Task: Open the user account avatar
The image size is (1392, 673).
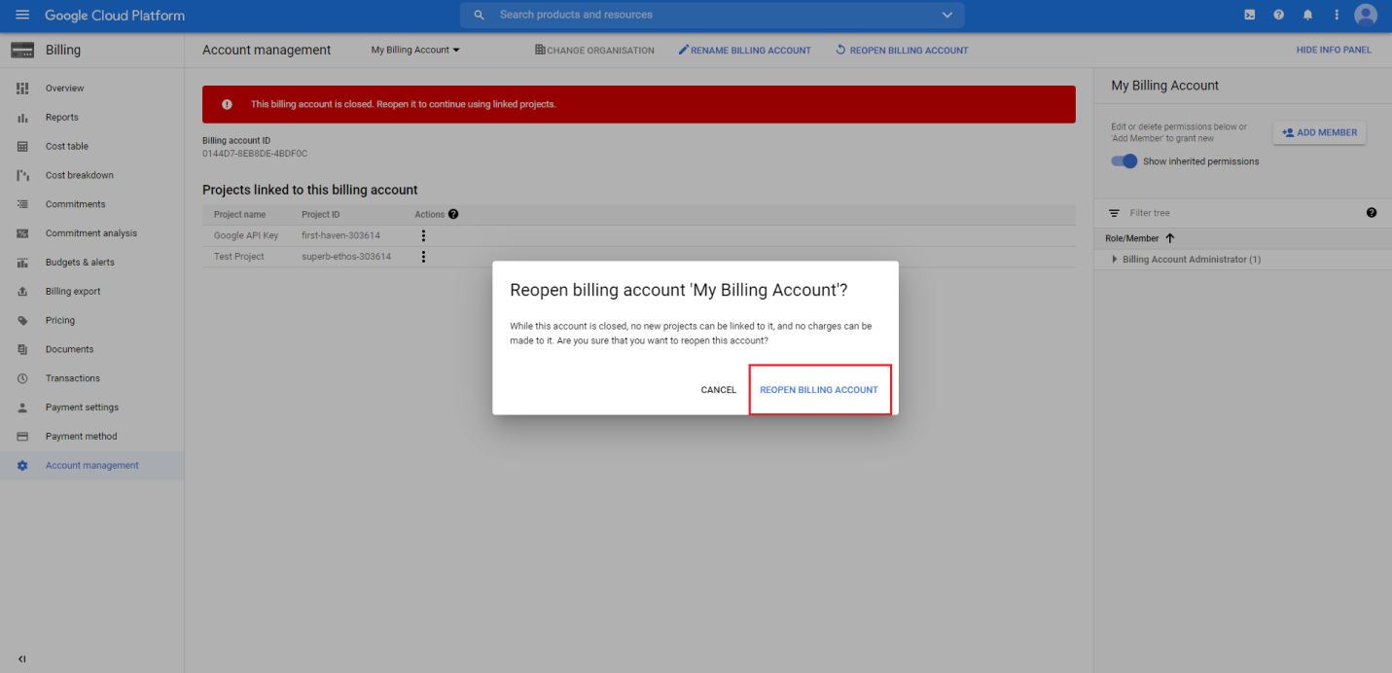Action: [x=1366, y=16]
